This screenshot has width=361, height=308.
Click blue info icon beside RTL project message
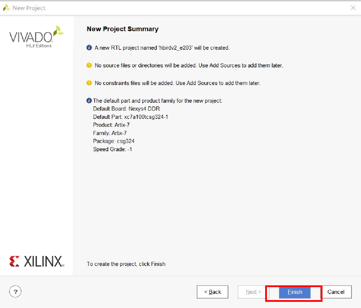(89, 48)
